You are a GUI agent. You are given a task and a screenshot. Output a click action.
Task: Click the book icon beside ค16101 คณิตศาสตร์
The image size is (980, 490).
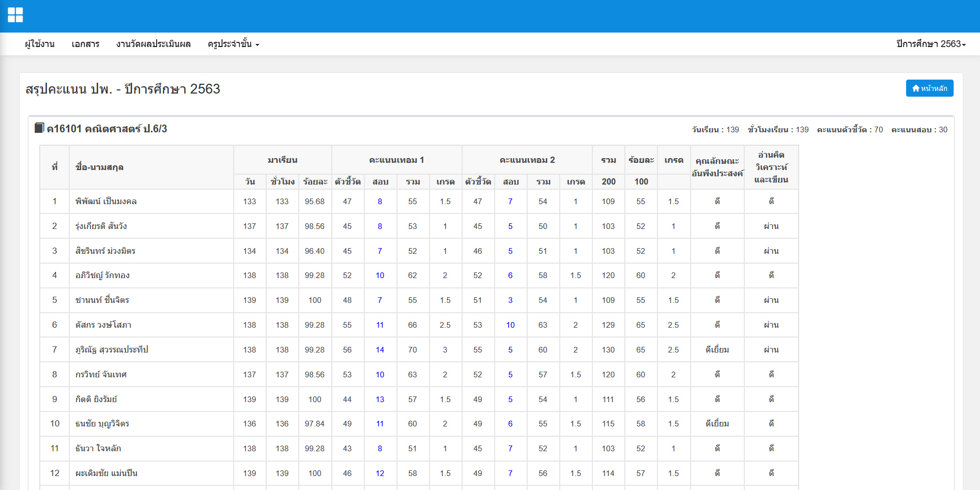pos(39,128)
